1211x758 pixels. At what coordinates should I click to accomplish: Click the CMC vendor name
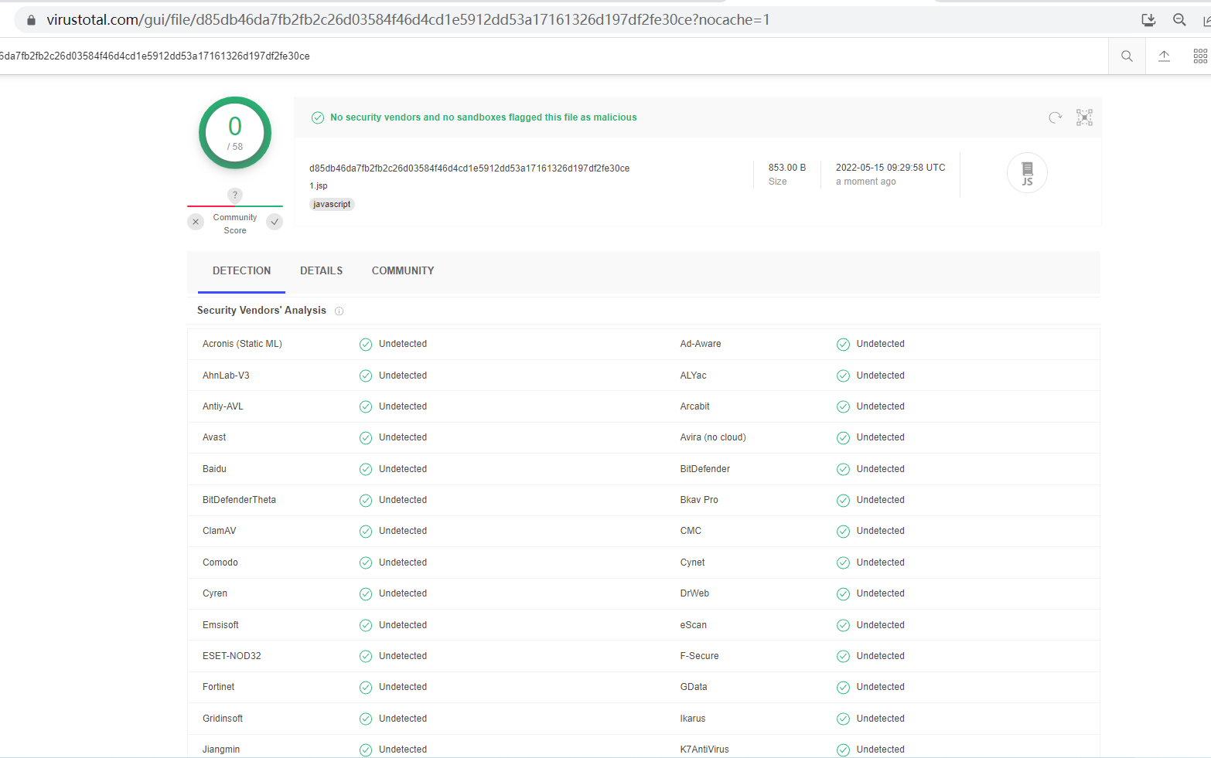pos(691,531)
